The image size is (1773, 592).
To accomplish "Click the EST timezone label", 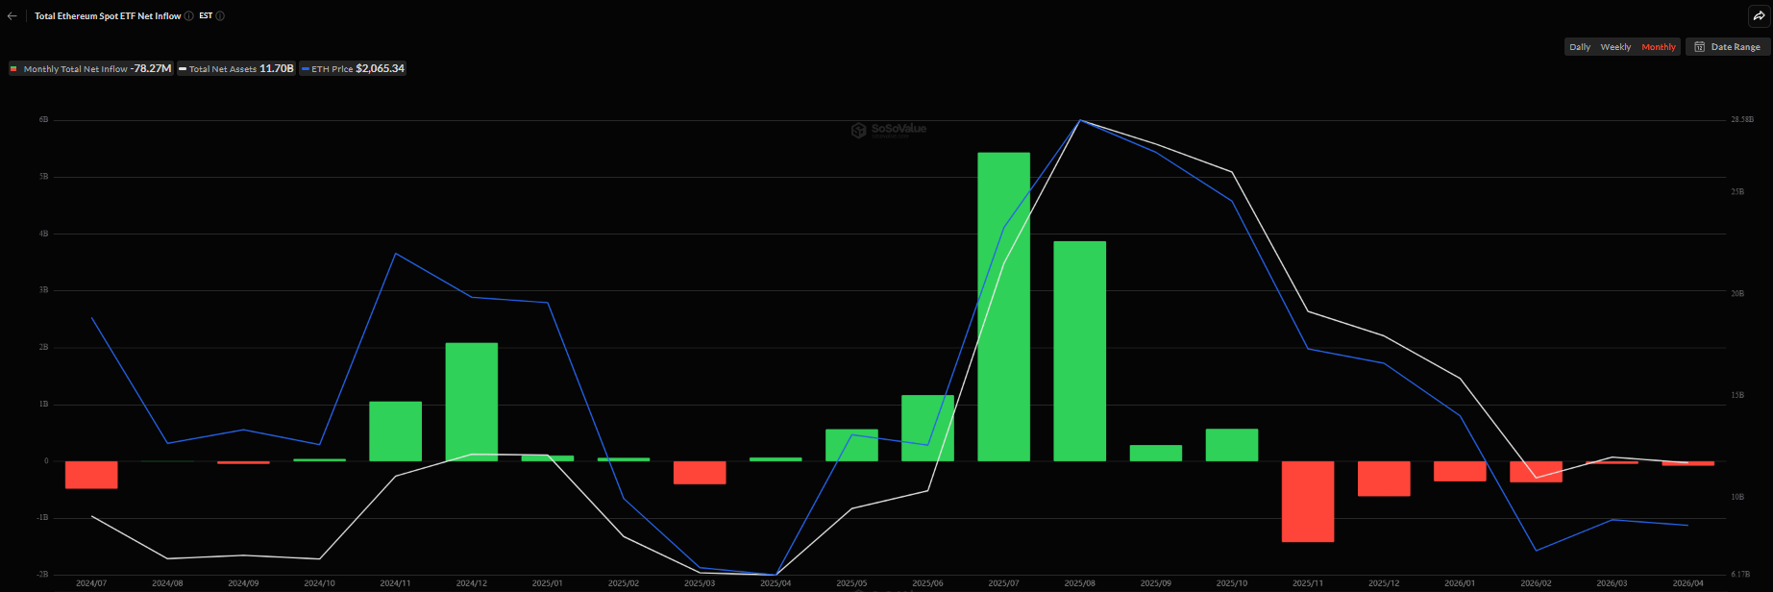I will (x=206, y=16).
